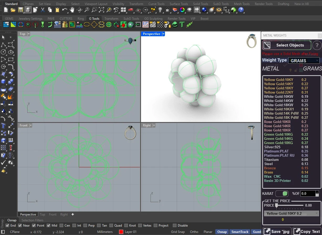
Task: Open the Curve Tools tab
Action: point(156,4)
